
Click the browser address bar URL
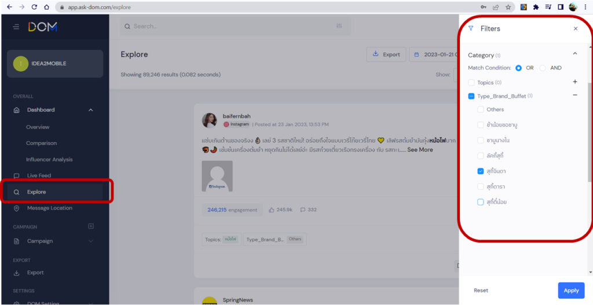(99, 7)
